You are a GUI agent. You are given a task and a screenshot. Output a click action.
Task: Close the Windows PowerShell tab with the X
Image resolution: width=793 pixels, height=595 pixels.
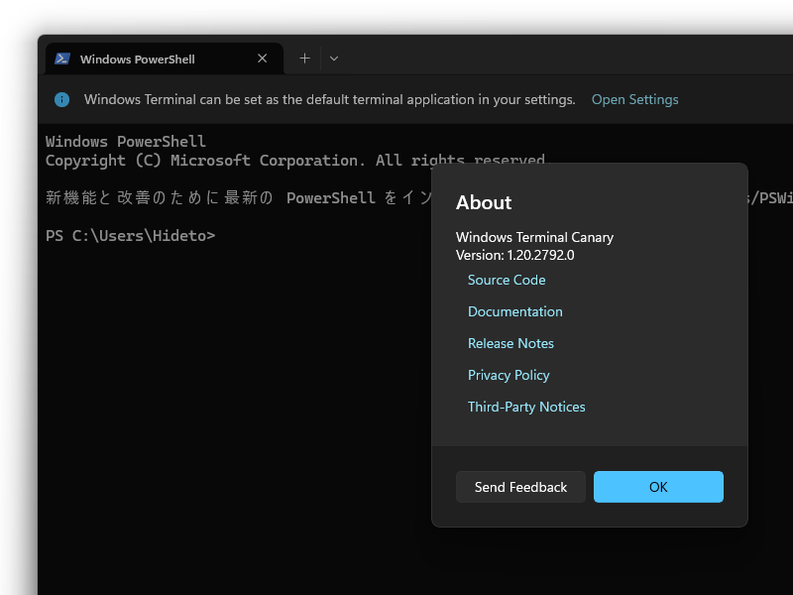[262, 59]
